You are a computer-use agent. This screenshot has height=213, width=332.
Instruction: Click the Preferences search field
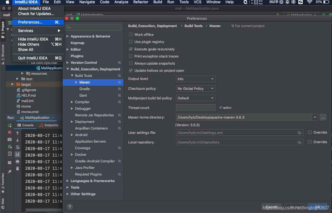pyautogui.click(x=93, y=27)
